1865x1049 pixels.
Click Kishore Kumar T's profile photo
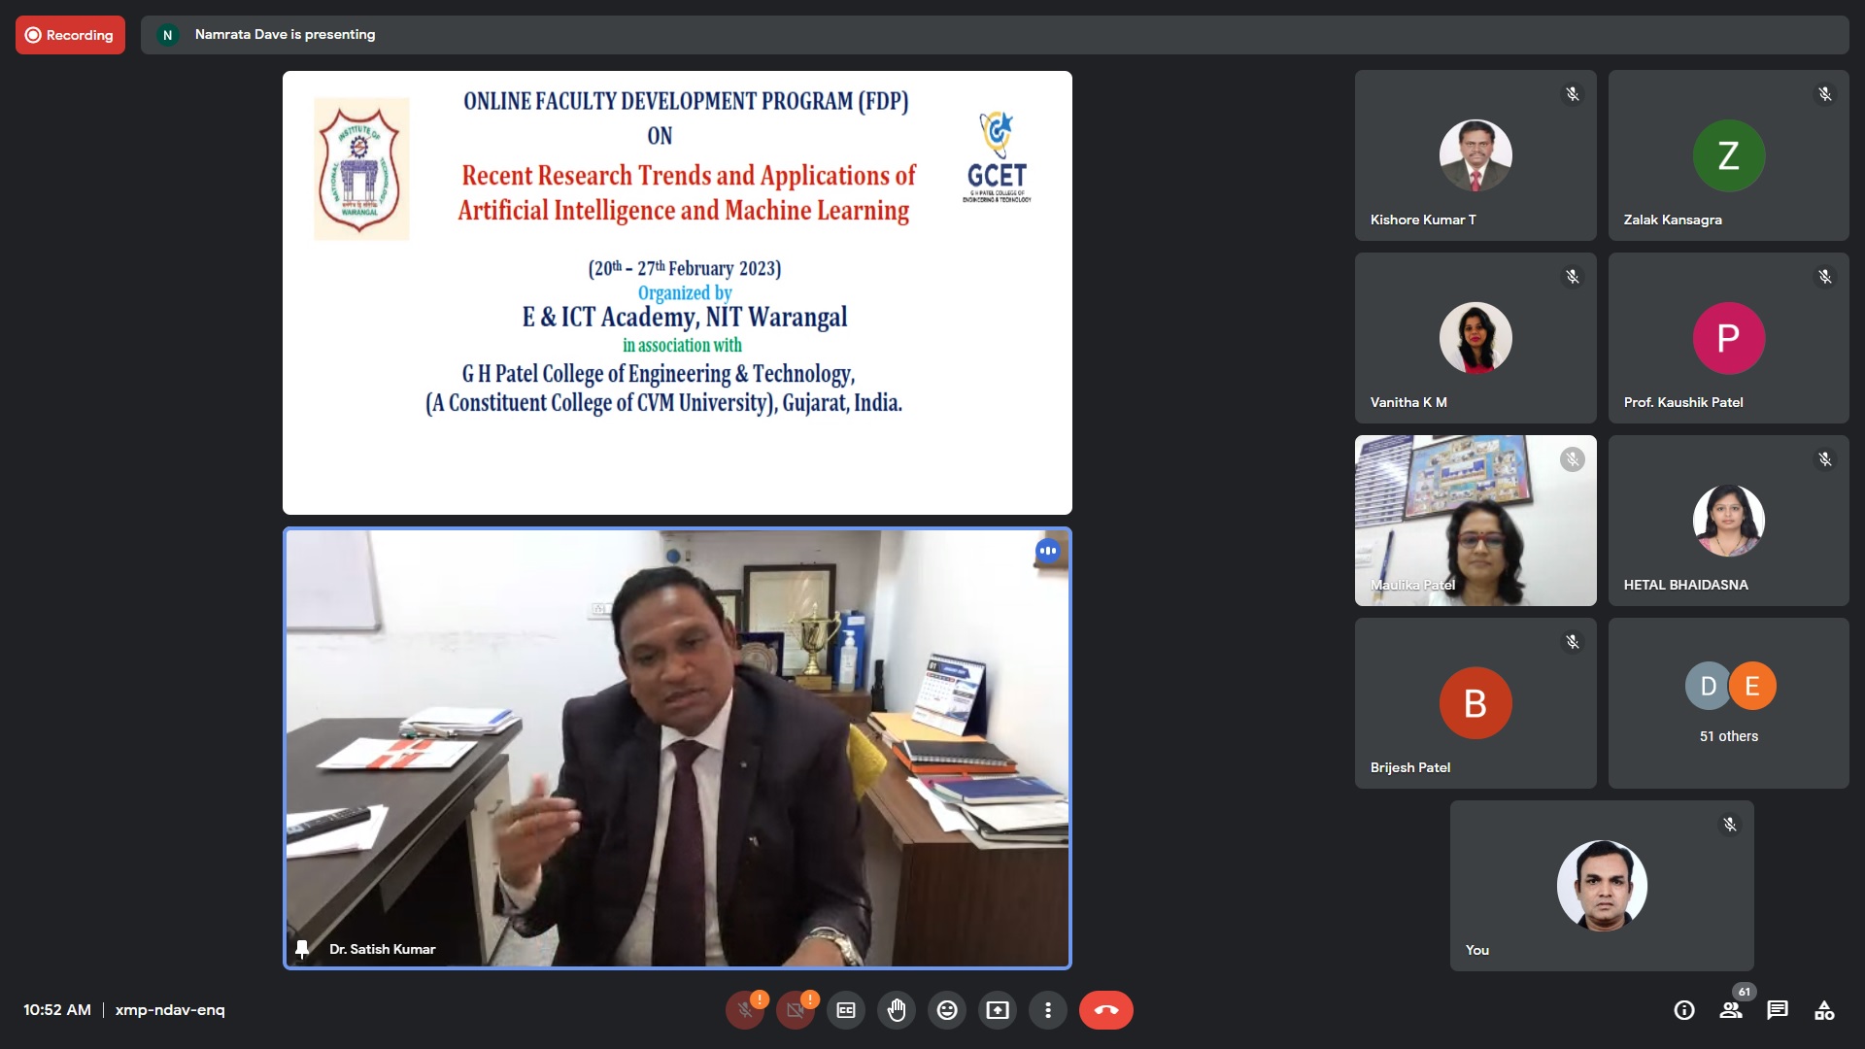point(1475,155)
